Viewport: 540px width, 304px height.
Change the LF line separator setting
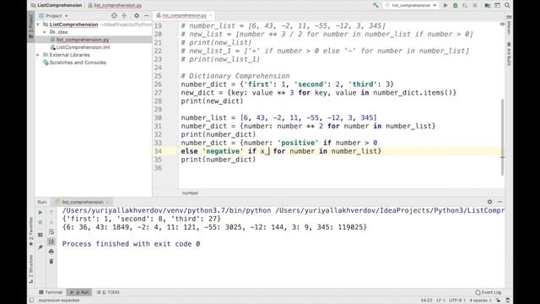[x=440, y=301]
